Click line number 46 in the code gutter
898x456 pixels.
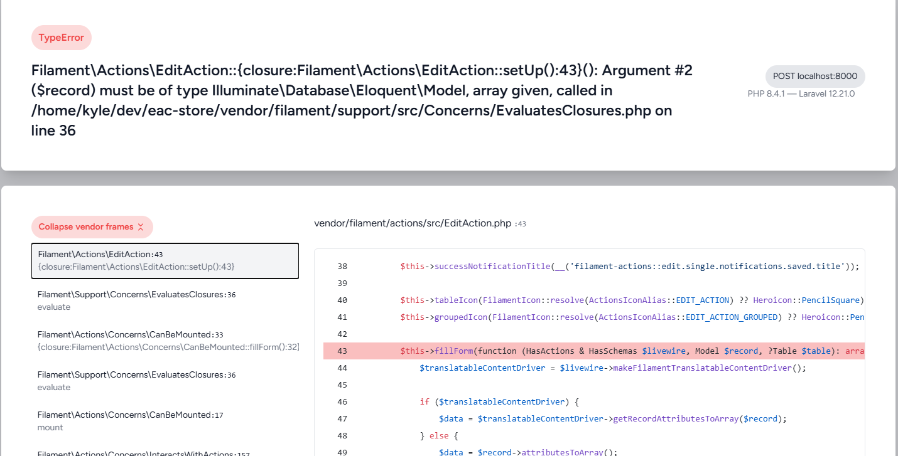(342, 402)
